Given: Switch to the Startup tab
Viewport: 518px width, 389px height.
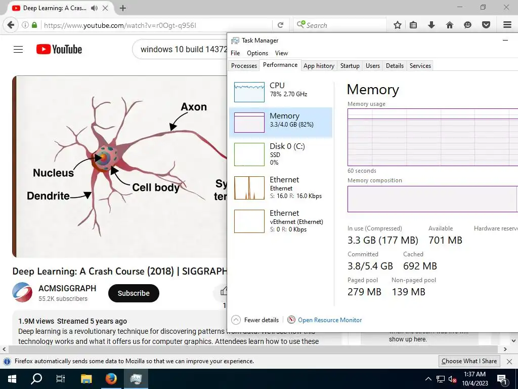Looking at the screenshot, I should click(350, 65).
